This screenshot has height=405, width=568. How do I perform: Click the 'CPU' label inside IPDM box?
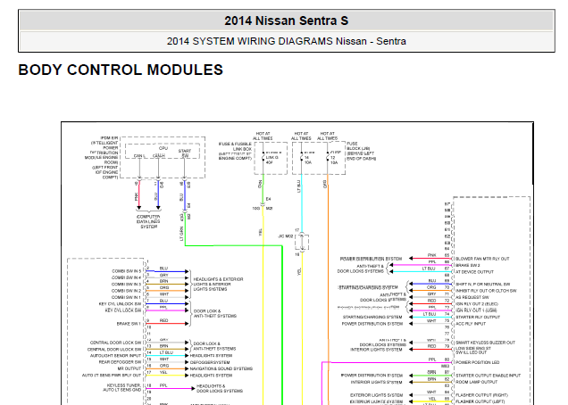click(x=163, y=148)
